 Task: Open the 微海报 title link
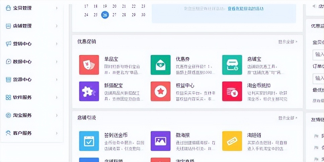(x=183, y=135)
